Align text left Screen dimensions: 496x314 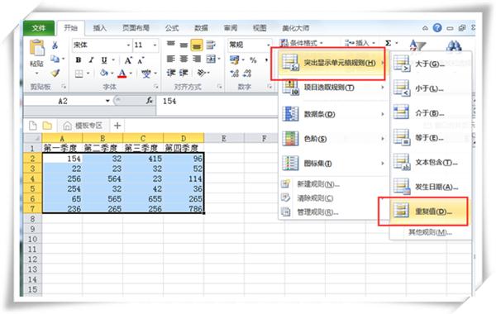[x=171, y=59]
